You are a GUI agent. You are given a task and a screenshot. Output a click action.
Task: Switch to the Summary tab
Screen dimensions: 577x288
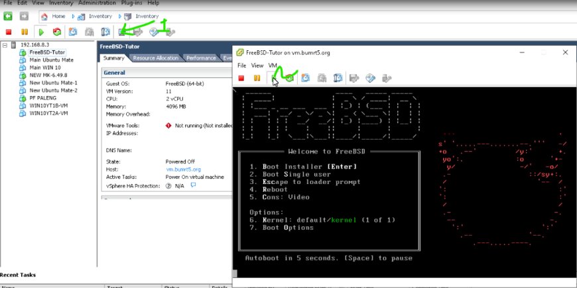click(113, 58)
